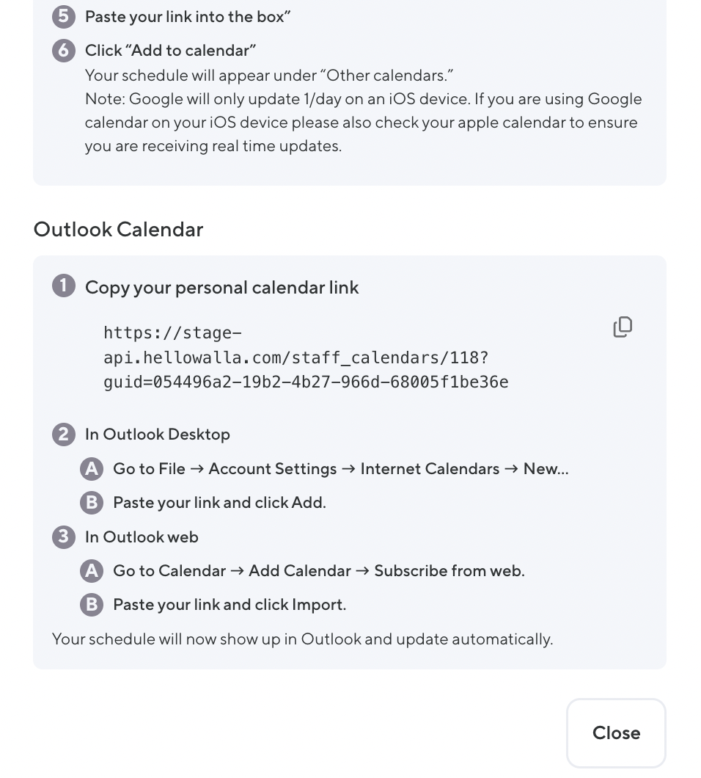Click the "Add to calendar" step text

(x=170, y=50)
